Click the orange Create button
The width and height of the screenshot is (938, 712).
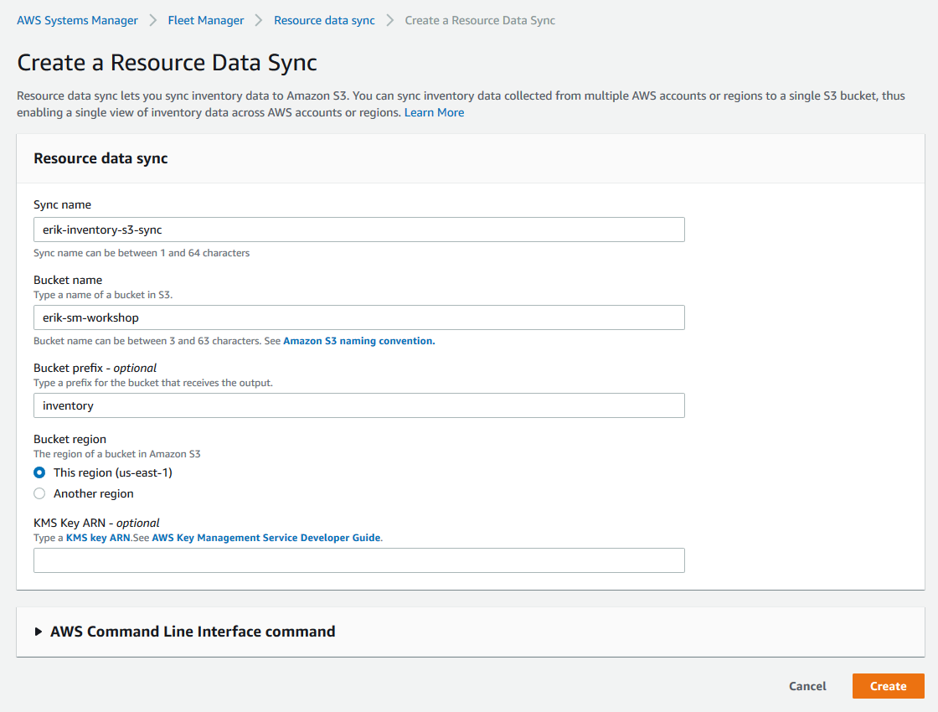[889, 686]
